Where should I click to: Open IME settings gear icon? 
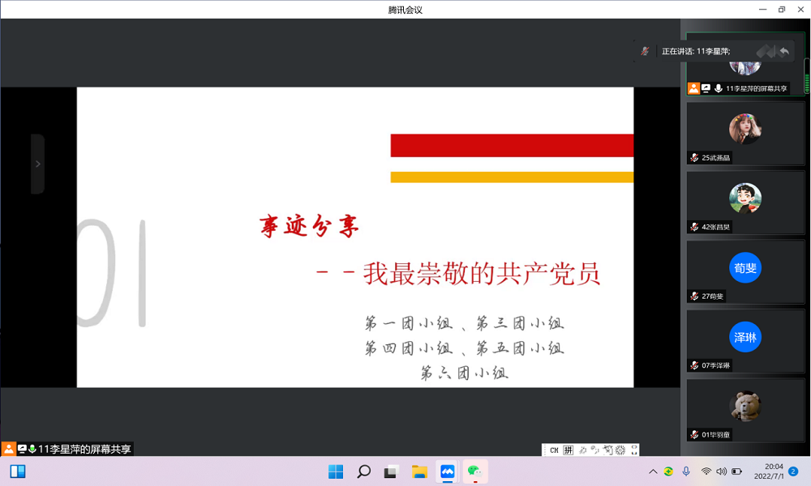(620, 450)
